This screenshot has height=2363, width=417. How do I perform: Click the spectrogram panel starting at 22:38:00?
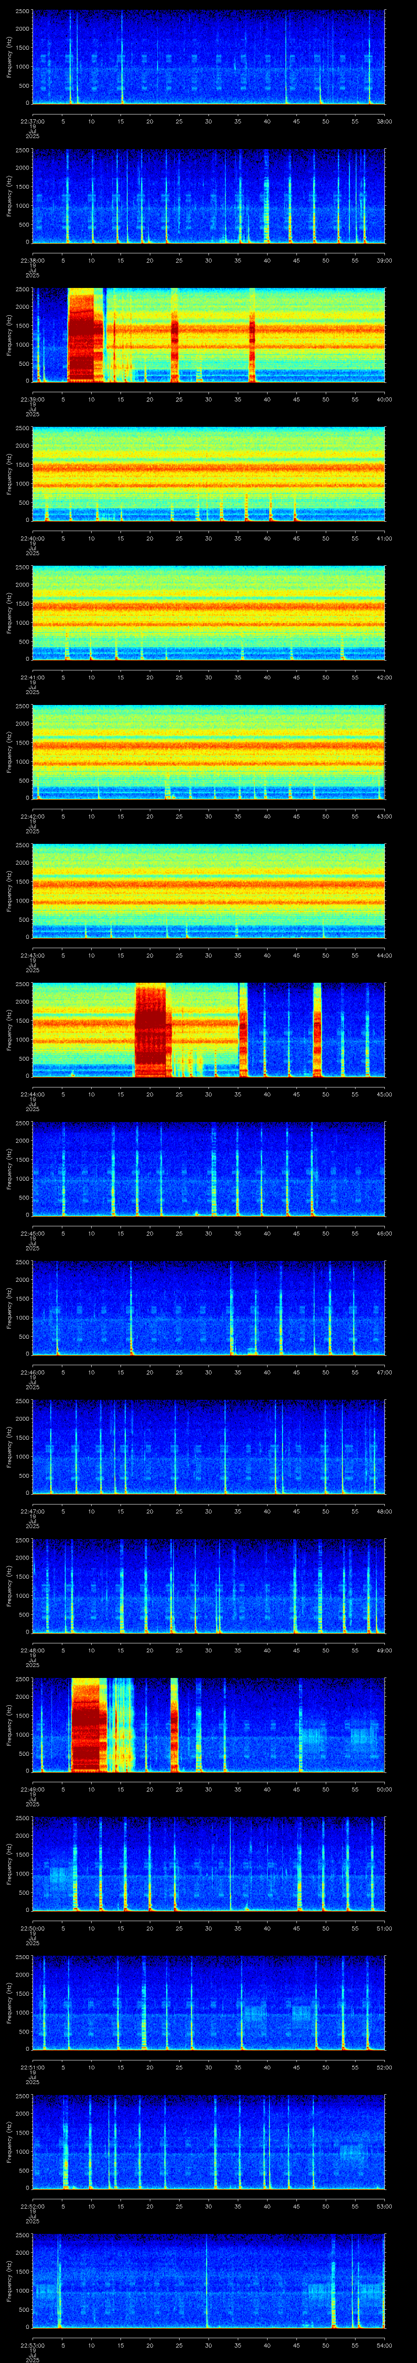[x=209, y=196]
